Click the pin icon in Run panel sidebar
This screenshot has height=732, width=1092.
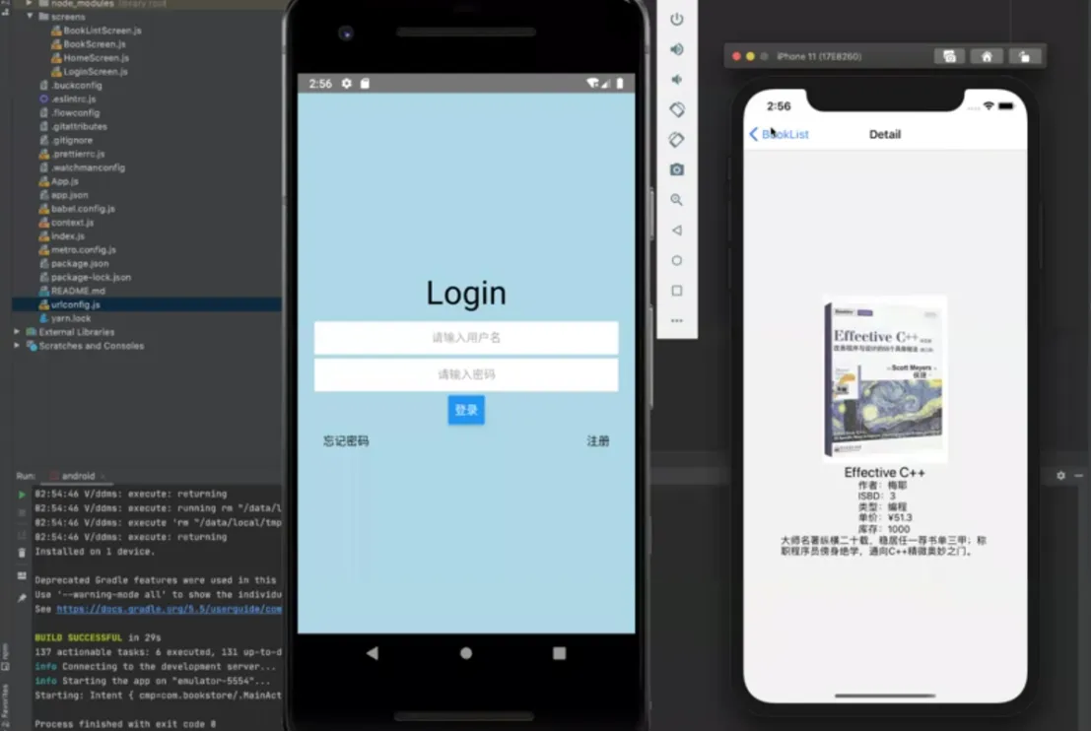pos(22,598)
